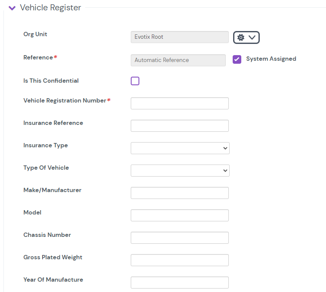Viewport: 326px width, 292px height.
Task: Focus the Year Of Manufacture input
Action: (x=180, y=283)
